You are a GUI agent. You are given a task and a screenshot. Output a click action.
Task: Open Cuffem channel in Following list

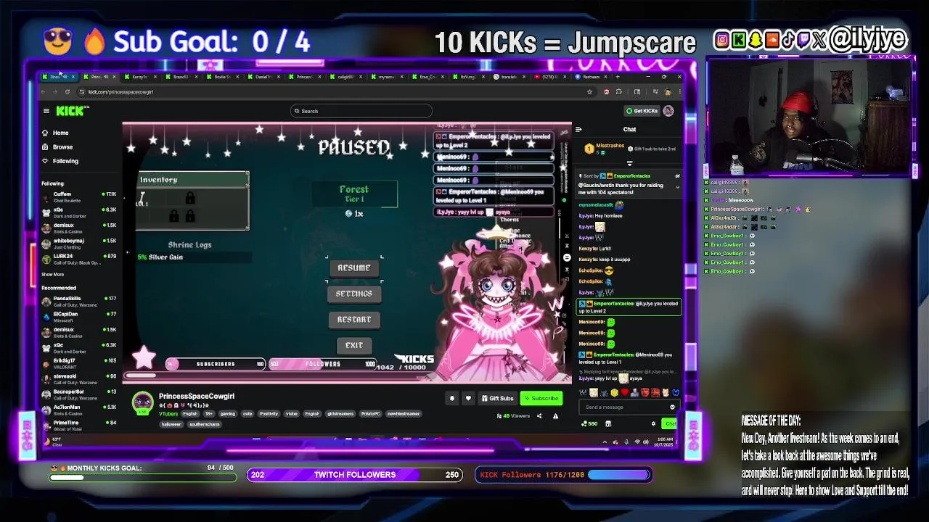(x=79, y=196)
